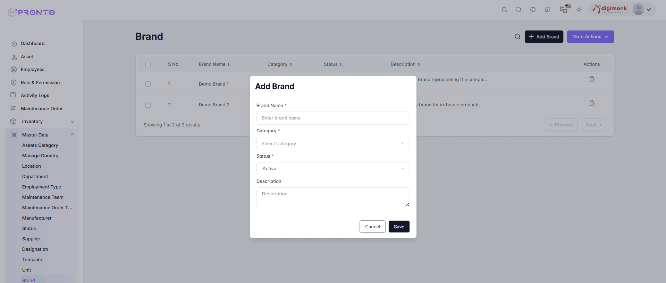
Task: Click Role & Permission shield icon
Action: point(14,82)
